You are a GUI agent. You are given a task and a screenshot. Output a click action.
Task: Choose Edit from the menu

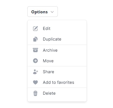point(57,29)
